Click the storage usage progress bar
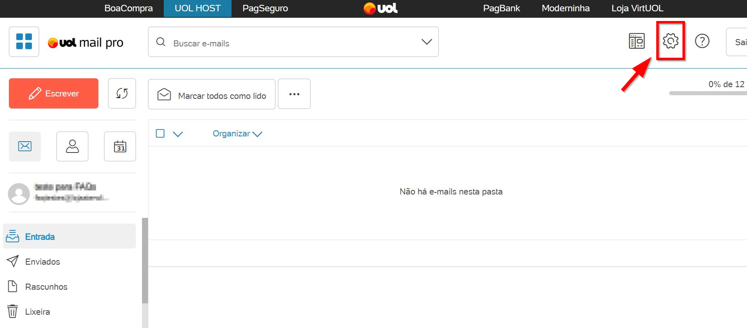747x328 pixels. (x=708, y=93)
